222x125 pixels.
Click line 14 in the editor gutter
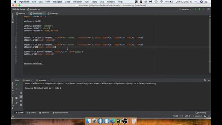coord(16,47)
